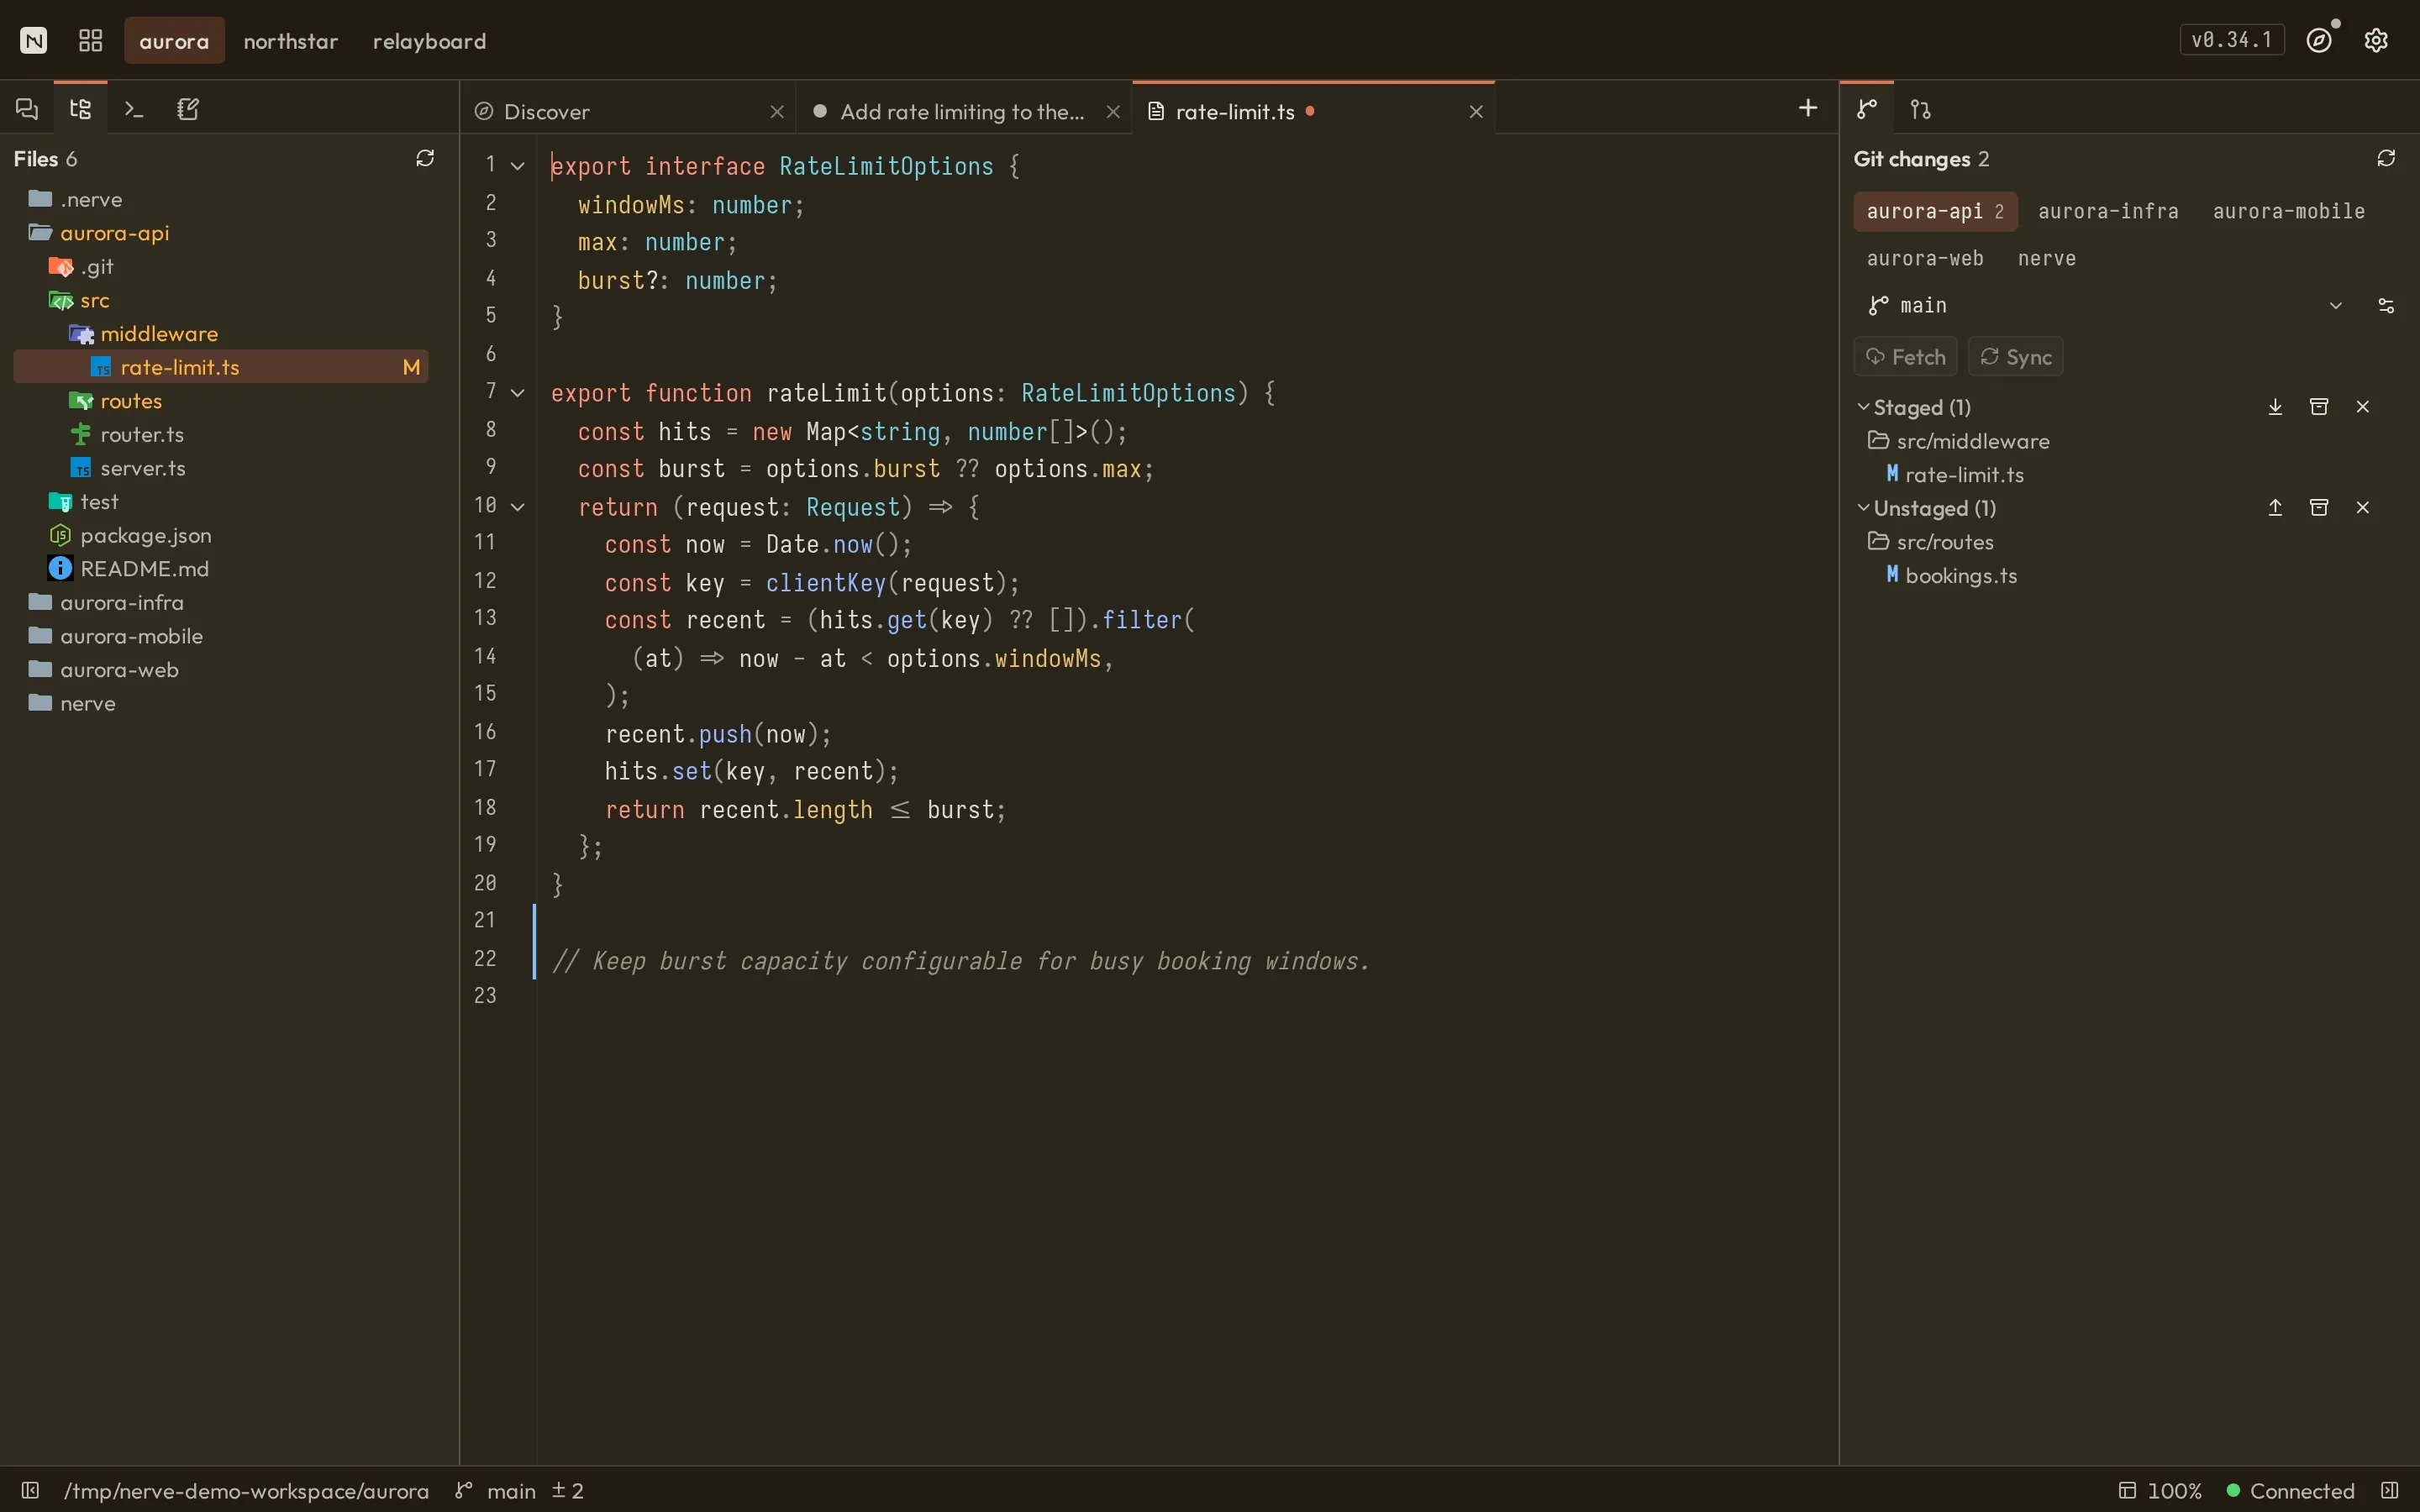Switch to the relayboard workspace tab
Screen dimensions: 2420x1512
429,40
